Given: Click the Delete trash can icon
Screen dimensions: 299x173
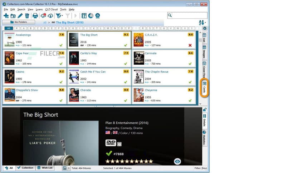Looking at the screenshot, I should (27, 16).
